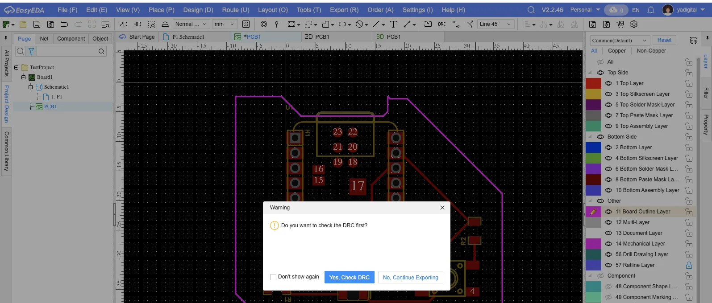The width and height of the screenshot is (712, 303).
Task: Click the filter funnel icon in left panel
Action: tap(31, 51)
